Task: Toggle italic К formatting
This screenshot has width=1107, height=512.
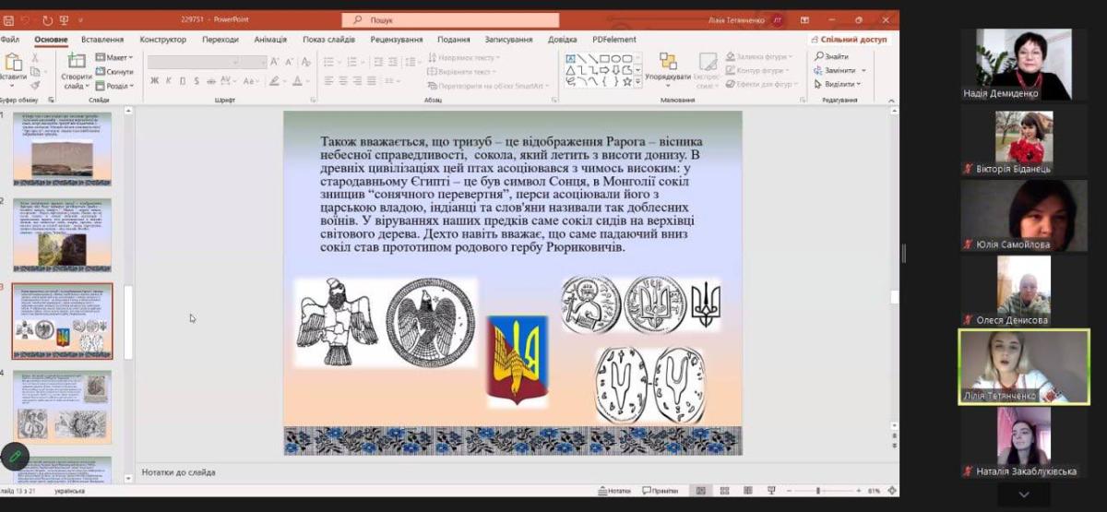Action: point(168,81)
